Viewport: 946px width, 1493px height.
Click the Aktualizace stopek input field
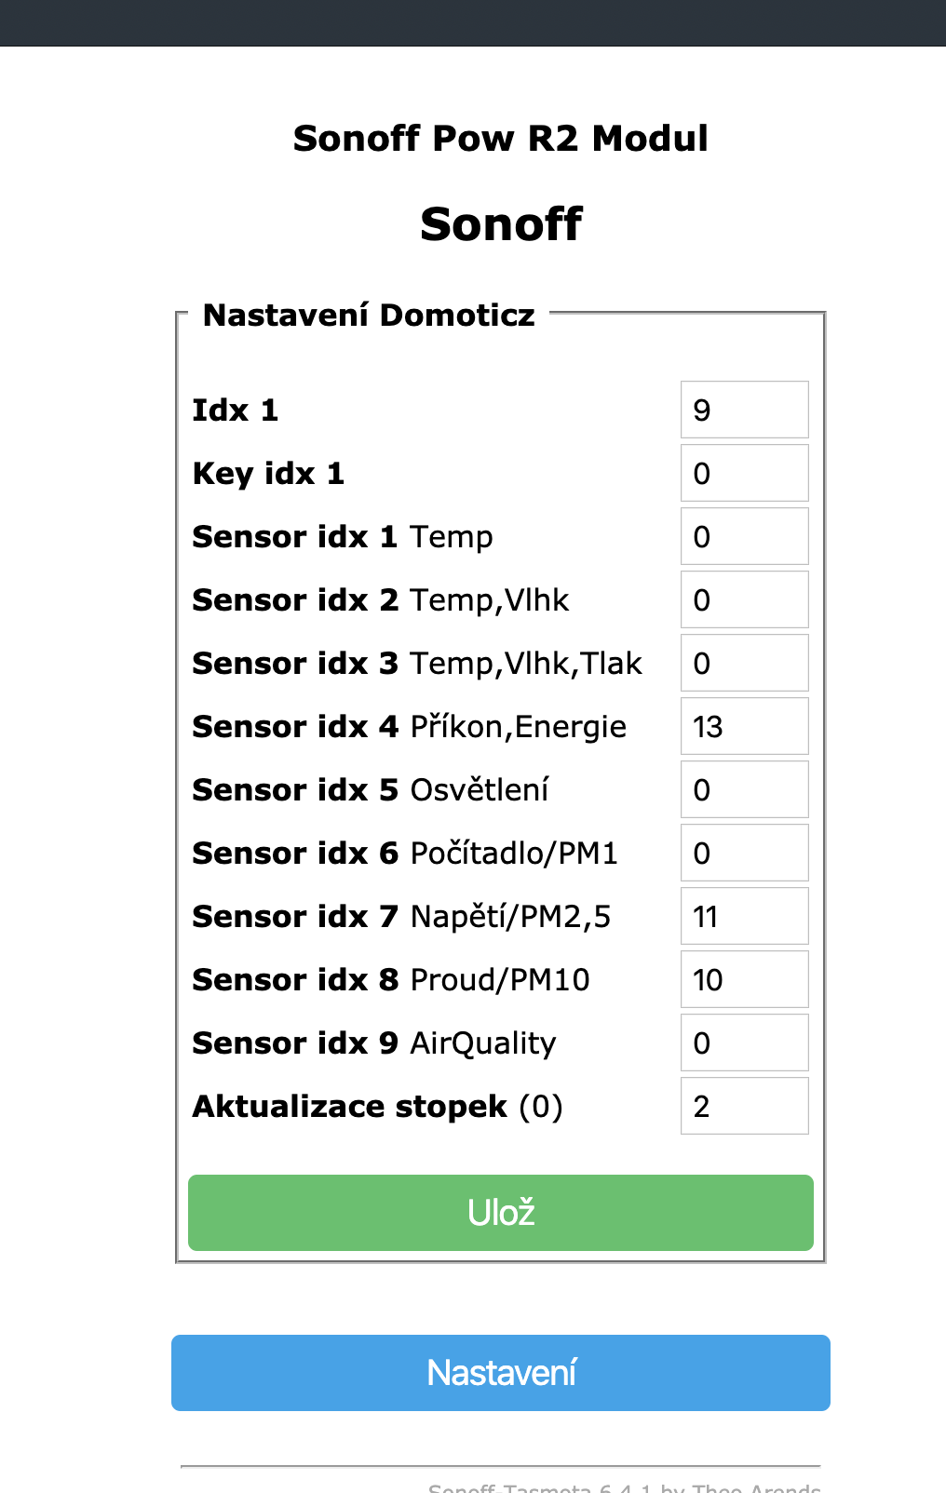pyautogui.click(x=744, y=1106)
